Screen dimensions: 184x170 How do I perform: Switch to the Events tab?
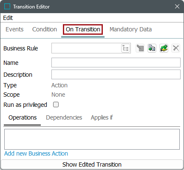tap(14, 29)
